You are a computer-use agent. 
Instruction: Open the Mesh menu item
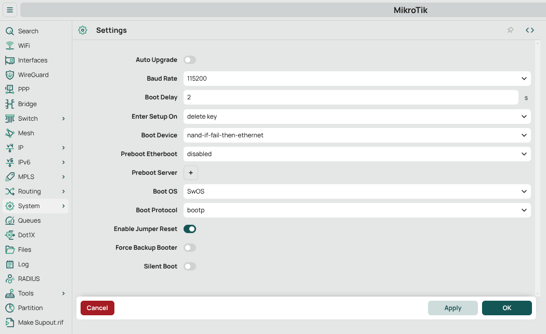point(35,133)
